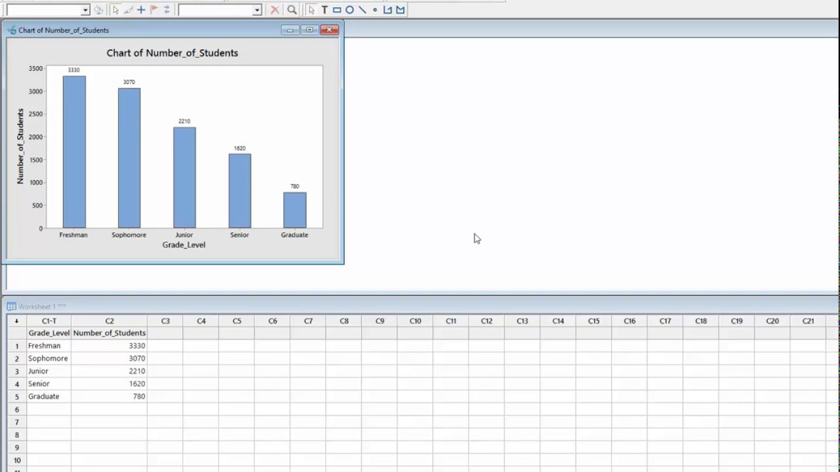Click the grayed-out icon after first combo box

click(98, 10)
